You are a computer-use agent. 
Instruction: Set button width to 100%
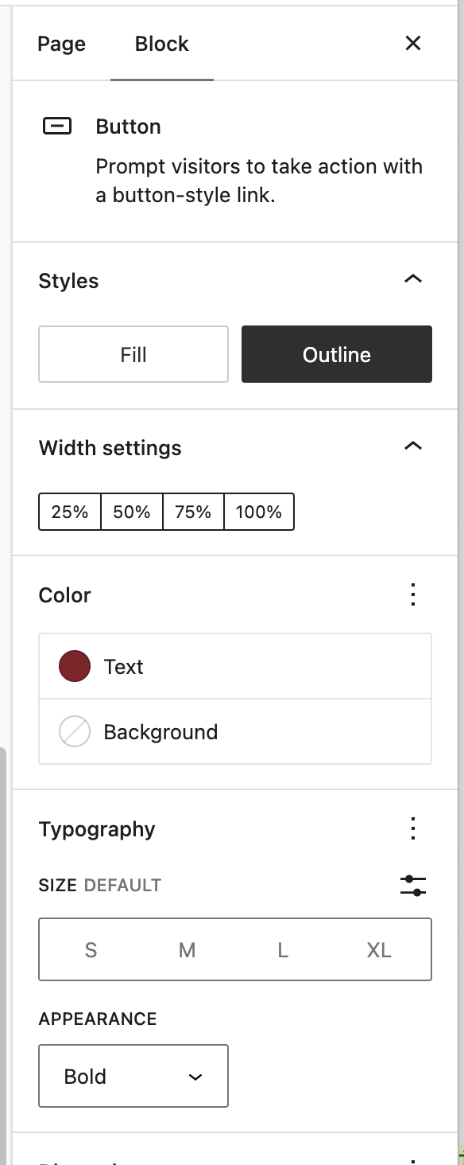point(259,512)
